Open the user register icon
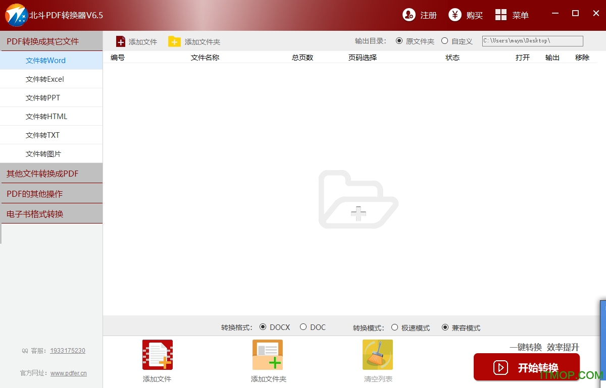This screenshot has height=388, width=606. click(x=409, y=15)
